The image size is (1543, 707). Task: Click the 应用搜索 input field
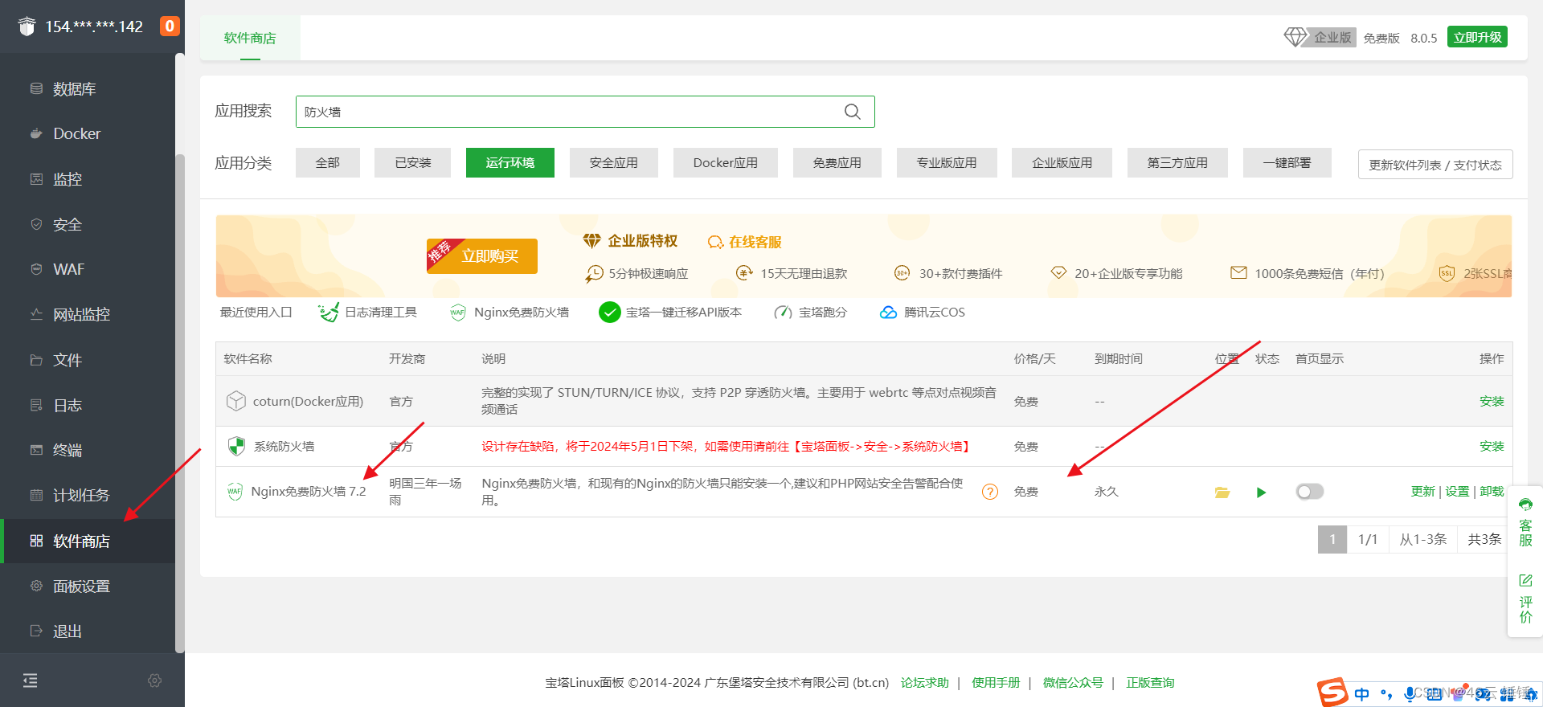coord(585,112)
